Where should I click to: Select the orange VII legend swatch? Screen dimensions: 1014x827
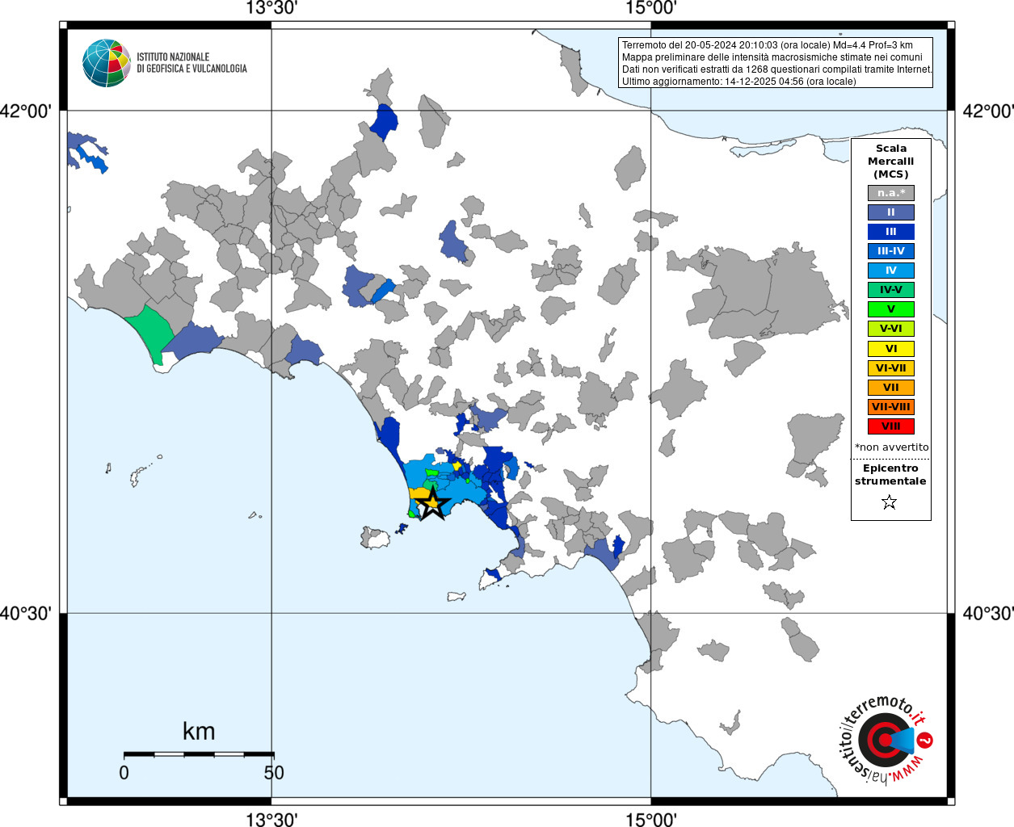pos(891,388)
